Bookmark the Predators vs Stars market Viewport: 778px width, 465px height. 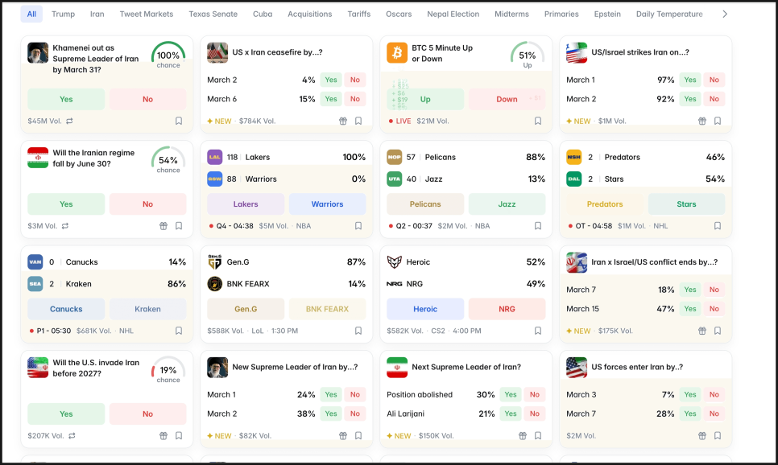click(718, 226)
